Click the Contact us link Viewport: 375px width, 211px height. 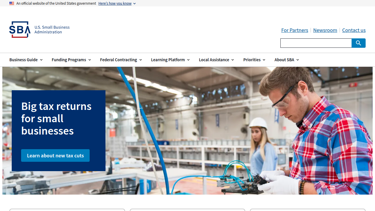coord(354,30)
